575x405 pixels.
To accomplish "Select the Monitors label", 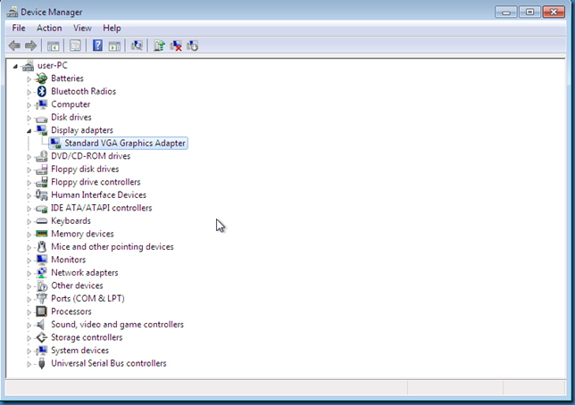I will point(68,260).
